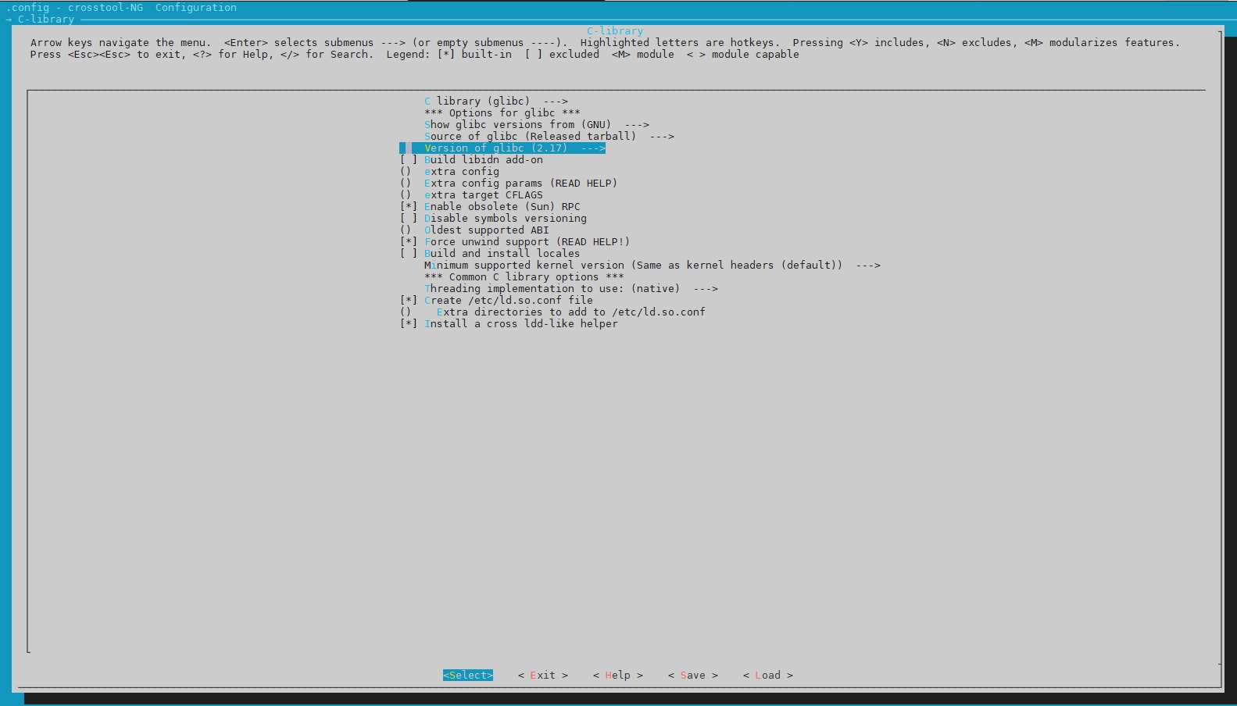Select Version of glibc (2.17) entry
Image resolution: width=1237 pixels, height=706 pixels.
tap(502, 148)
